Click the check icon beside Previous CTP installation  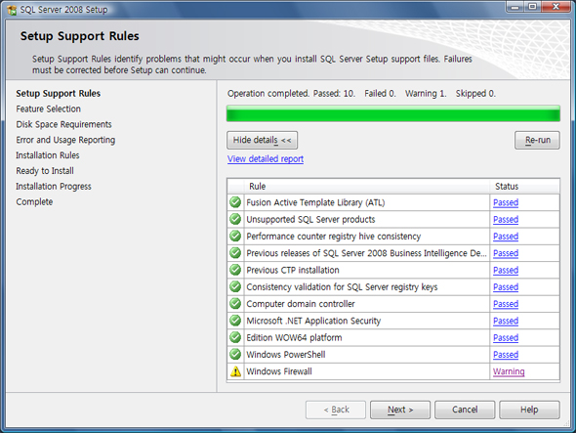235,270
